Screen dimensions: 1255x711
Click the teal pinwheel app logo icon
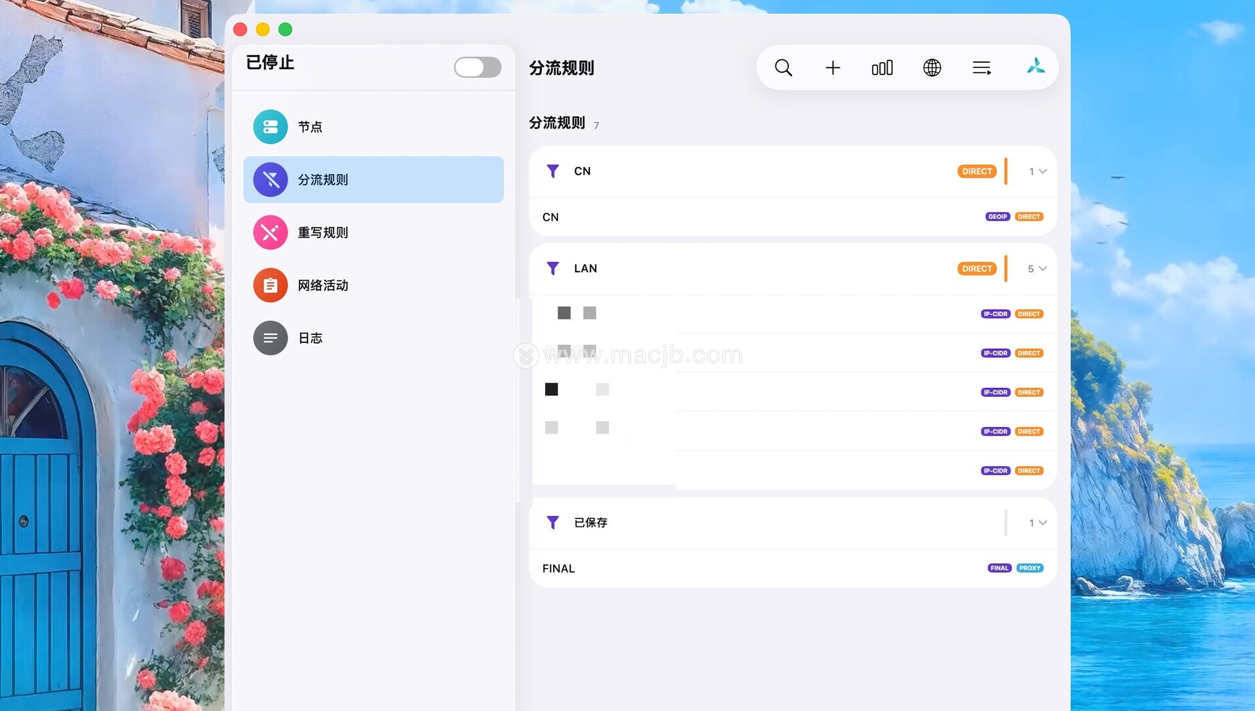(x=1035, y=66)
